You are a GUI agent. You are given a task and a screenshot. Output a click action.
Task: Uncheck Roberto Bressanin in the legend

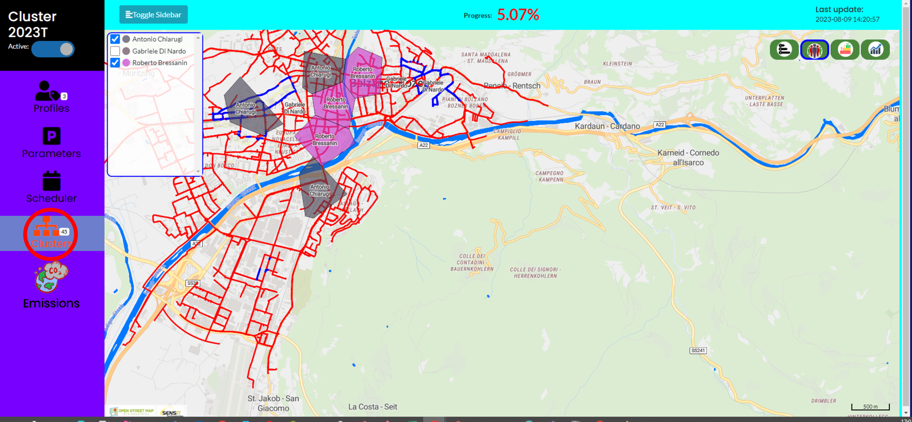click(115, 63)
